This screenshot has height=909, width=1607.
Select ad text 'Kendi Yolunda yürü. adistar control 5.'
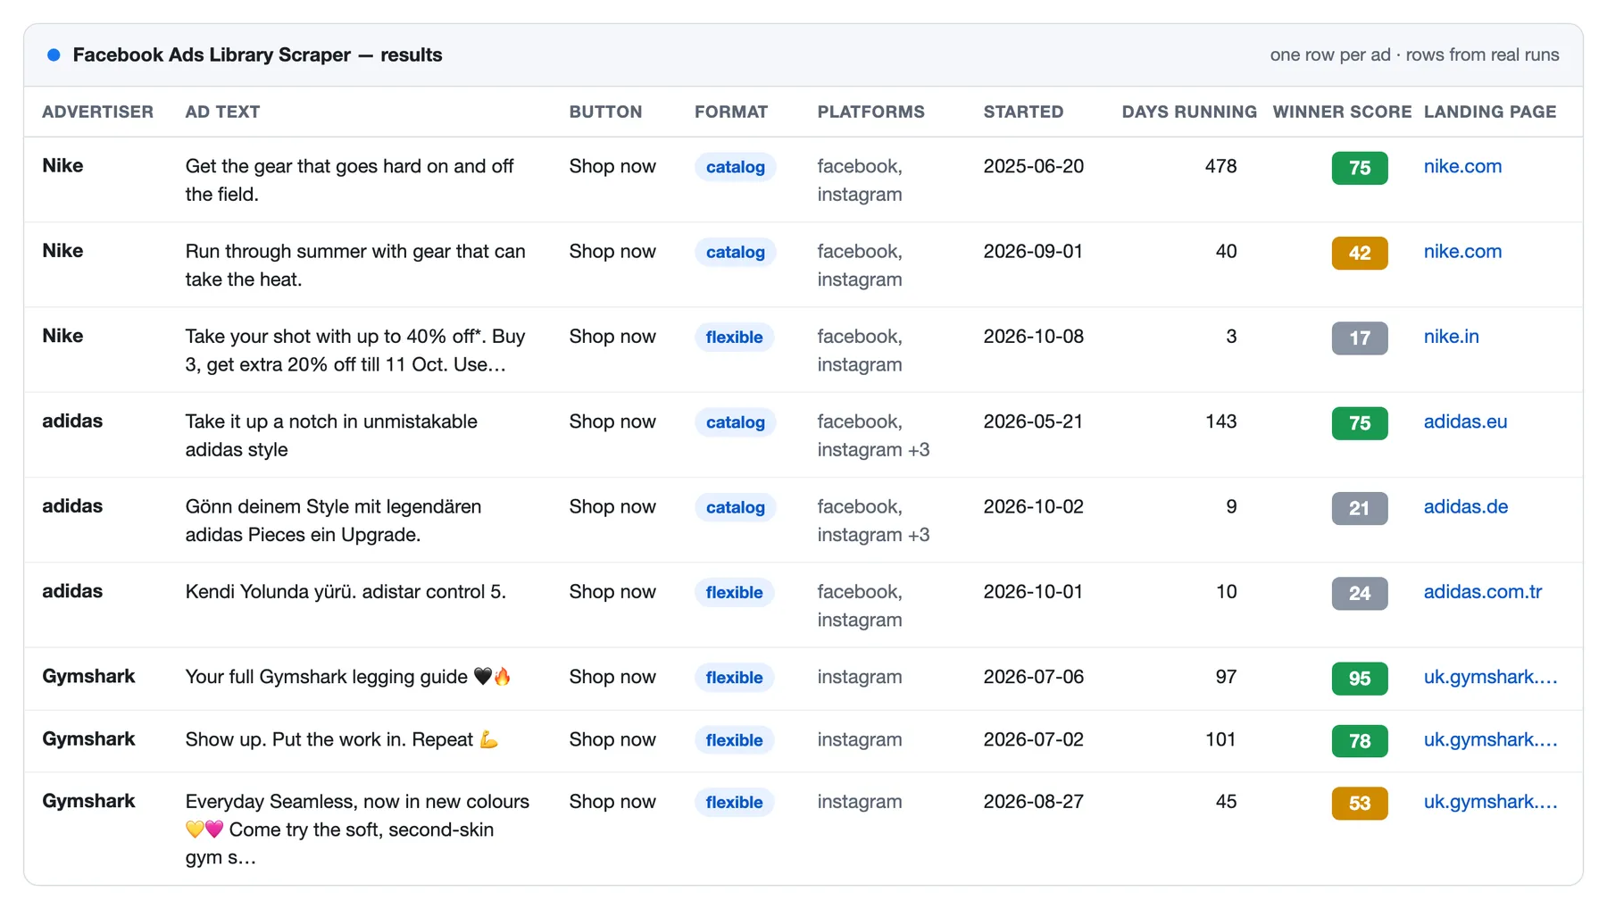346,591
